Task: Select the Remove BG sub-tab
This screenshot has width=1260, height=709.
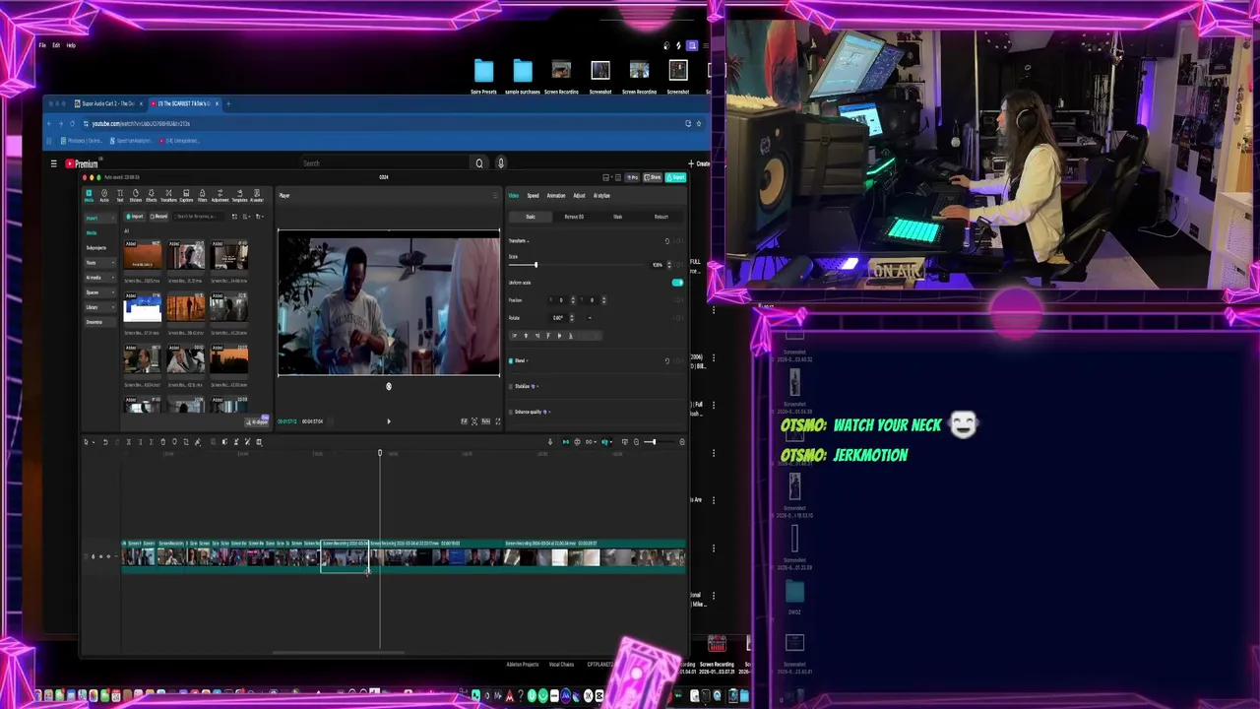Action: click(574, 217)
